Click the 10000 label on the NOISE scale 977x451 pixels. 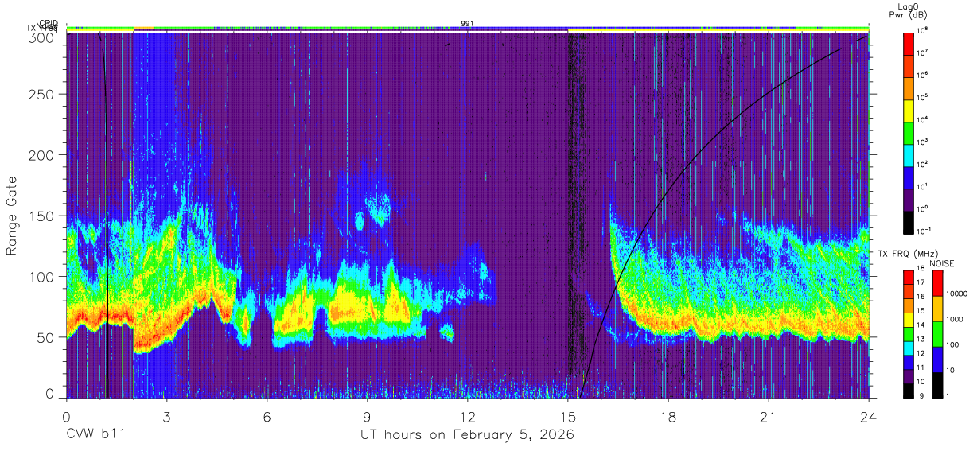(x=958, y=294)
